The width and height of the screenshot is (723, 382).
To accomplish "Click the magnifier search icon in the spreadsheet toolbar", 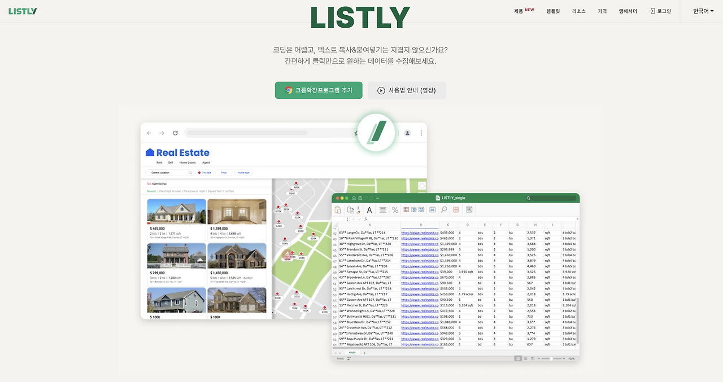I will [x=445, y=210].
